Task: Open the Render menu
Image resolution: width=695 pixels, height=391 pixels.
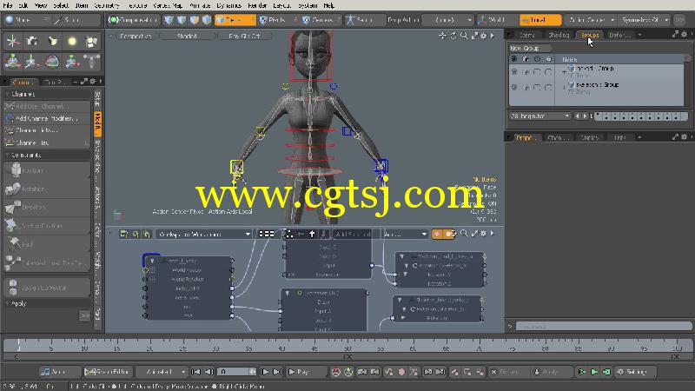Action: click(257, 5)
